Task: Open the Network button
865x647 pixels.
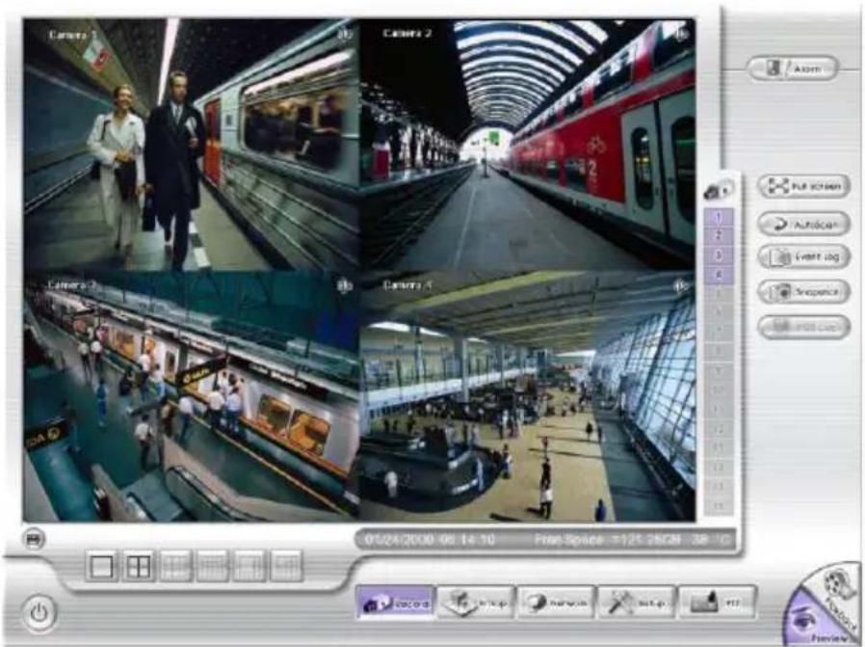Action: [556, 603]
